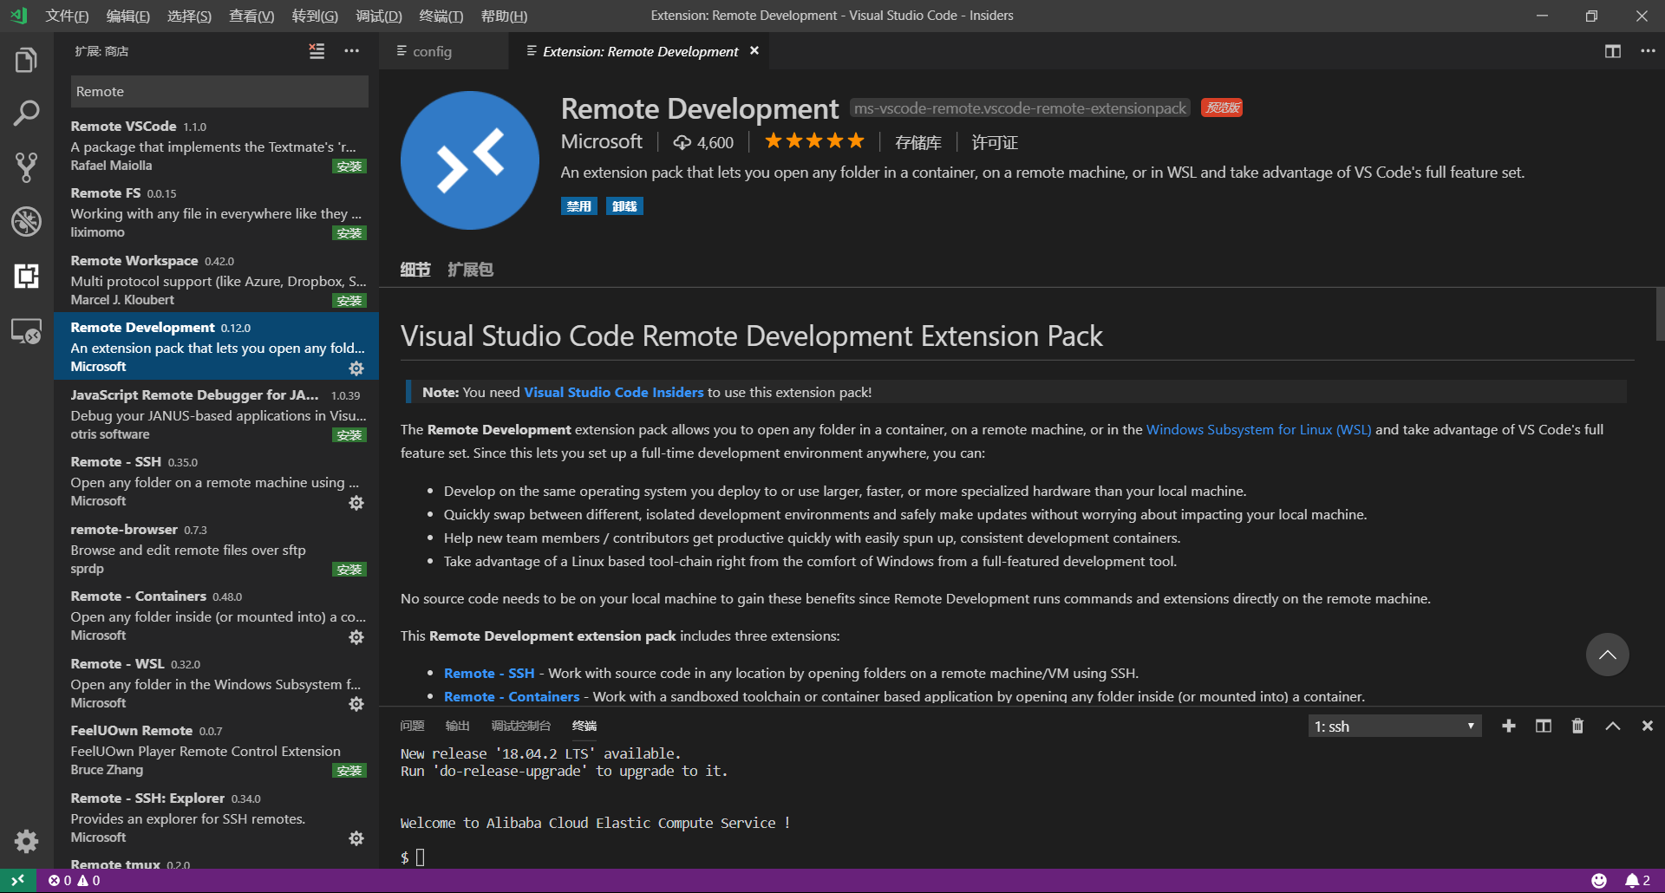The image size is (1665, 893).
Task: Open the Search view in activity bar
Action: point(26,114)
